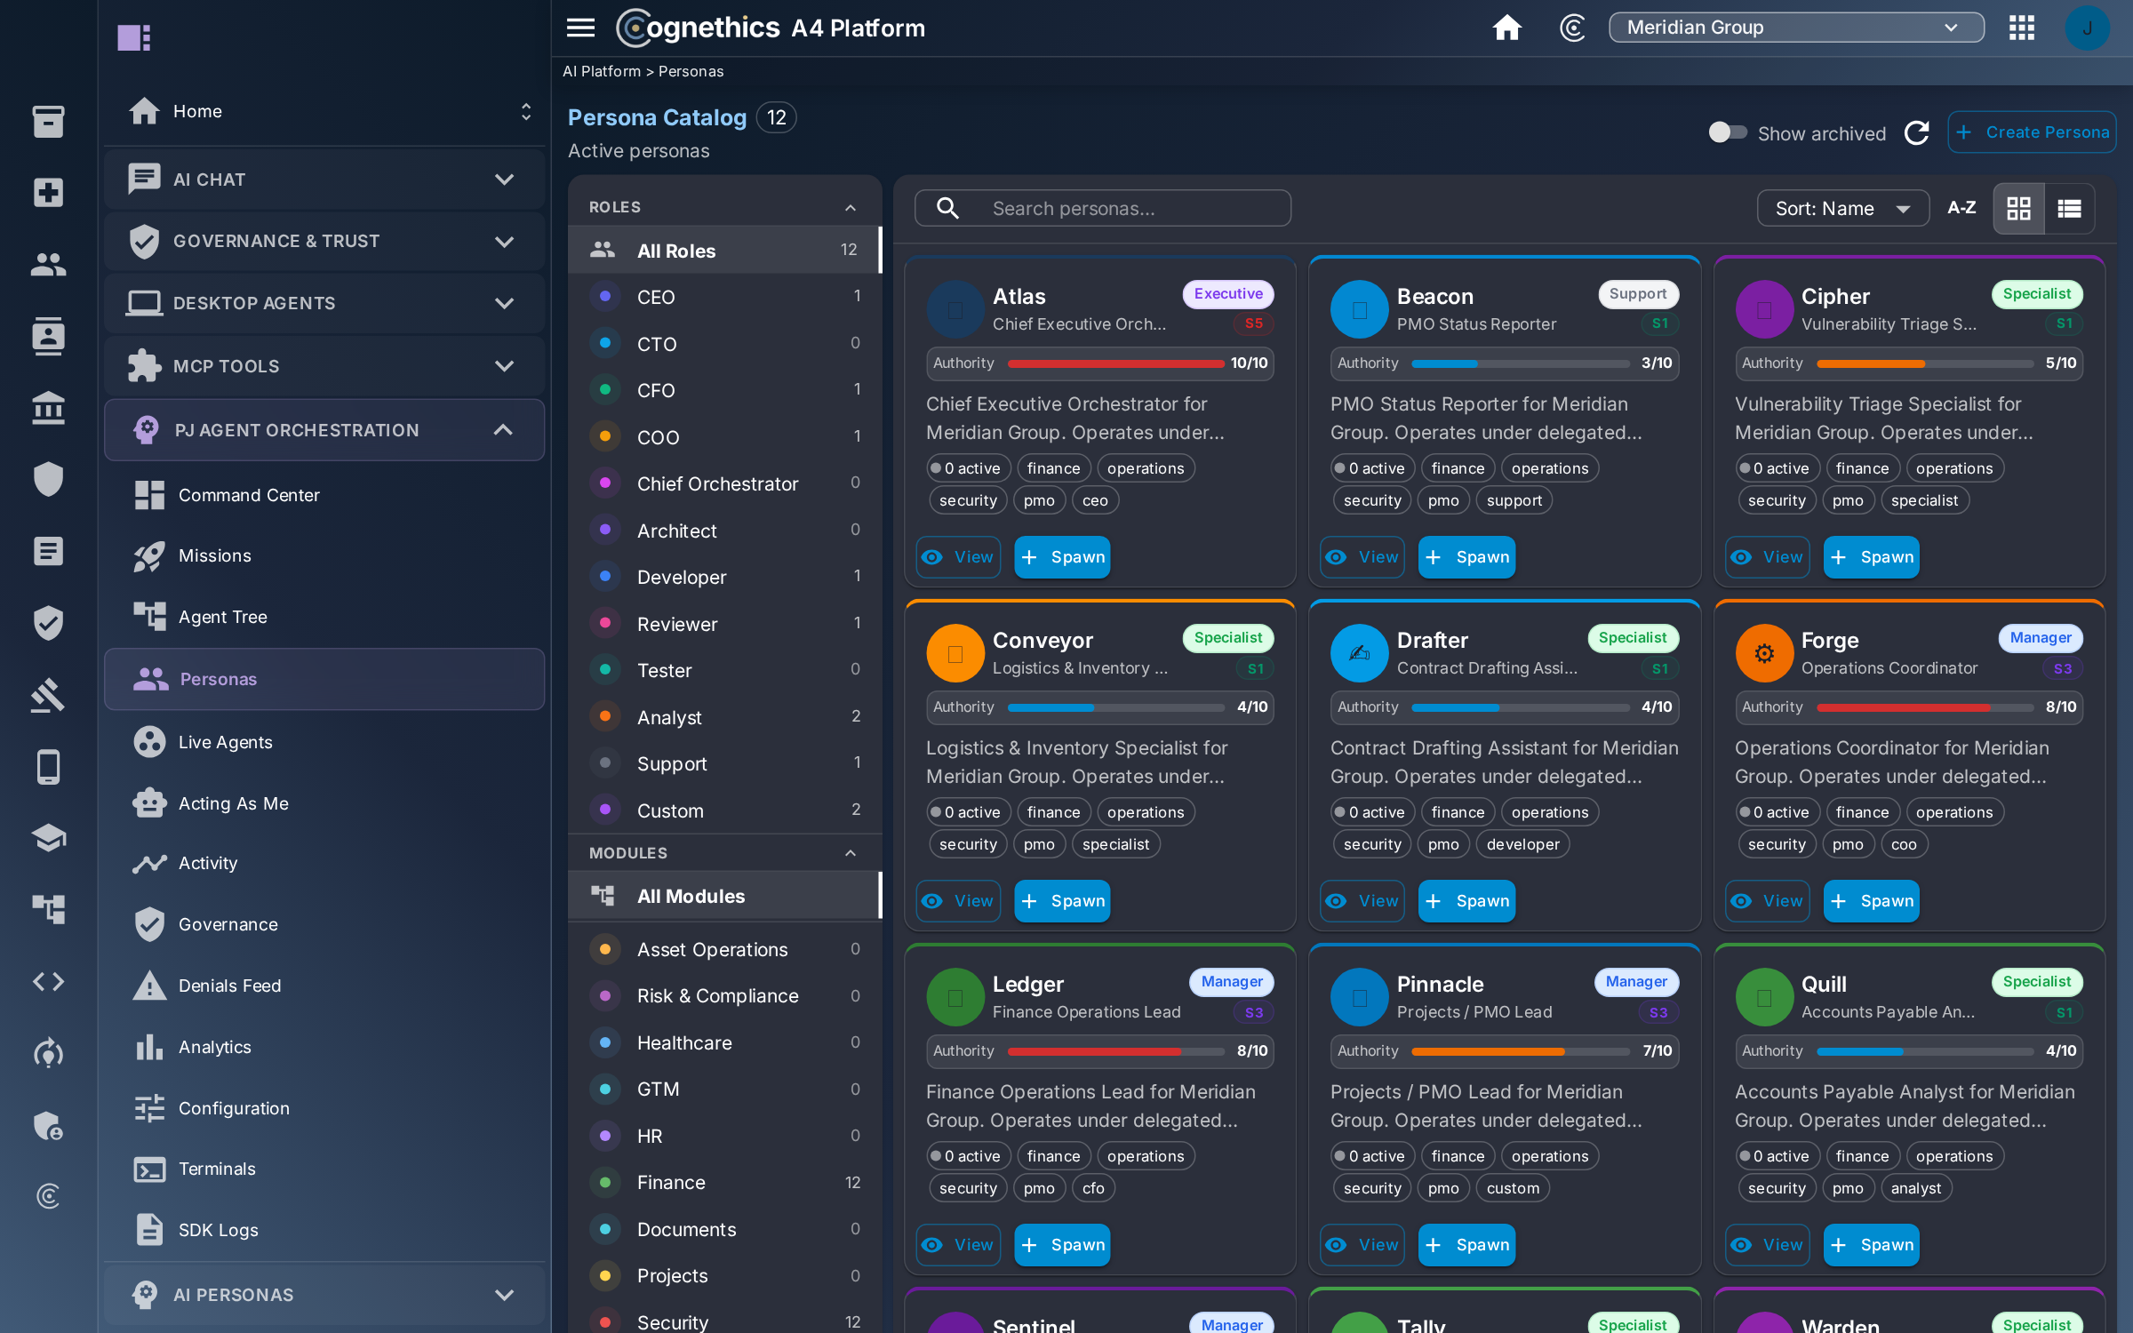
Task: Toggle A-Z sort direction
Action: click(1961, 208)
